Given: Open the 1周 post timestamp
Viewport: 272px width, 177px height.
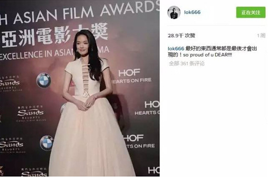Looking at the screenshot, I should pos(261,36).
